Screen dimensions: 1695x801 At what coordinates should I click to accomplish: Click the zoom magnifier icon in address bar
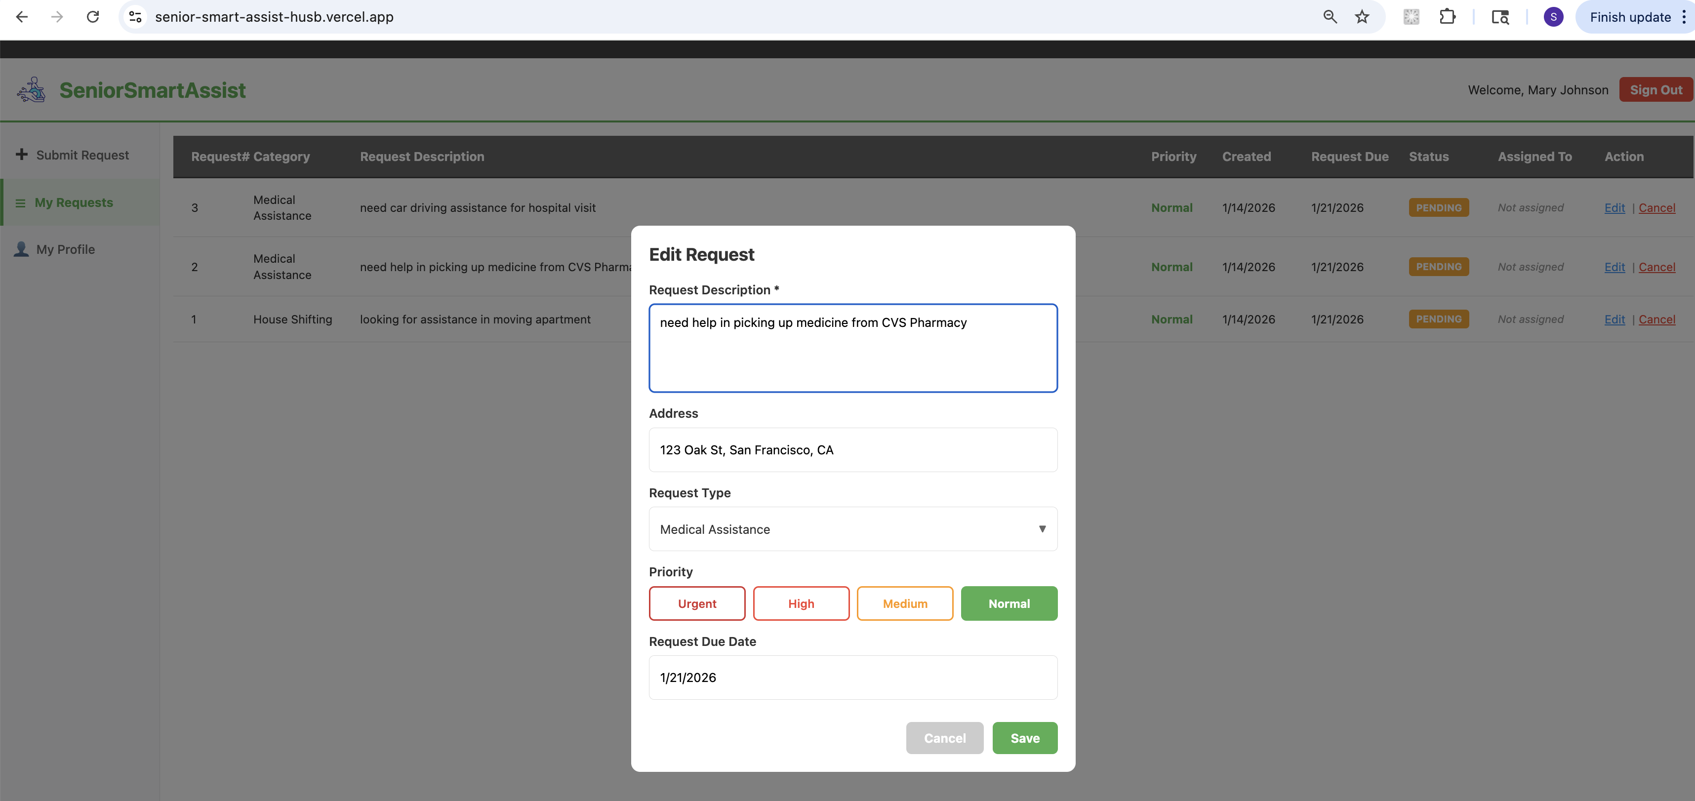pos(1330,17)
